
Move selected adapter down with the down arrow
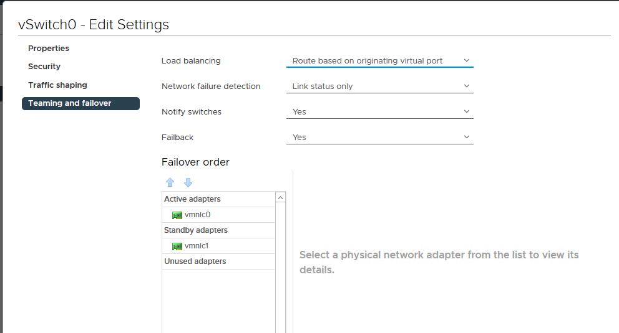[x=188, y=182]
